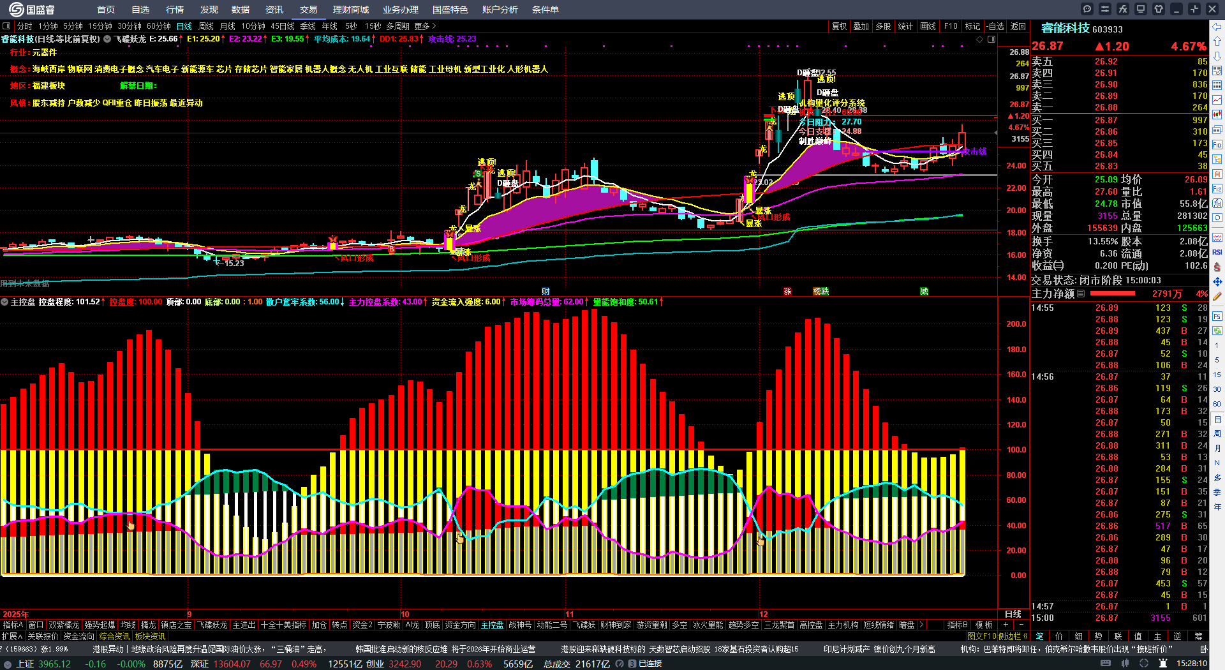Image resolution: width=1225 pixels, height=670 pixels.
Task: Click the keyboard icon in status bar
Action: 1106,664
